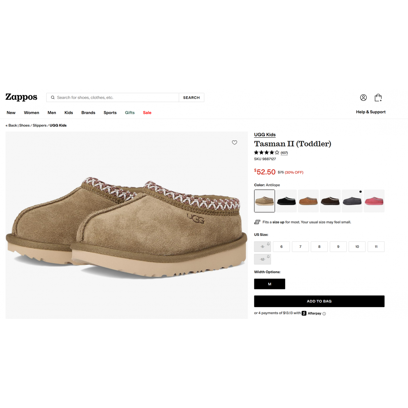Screen dimensions: 408x408
Task: Open the account profile icon
Action: (x=363, y=98)
